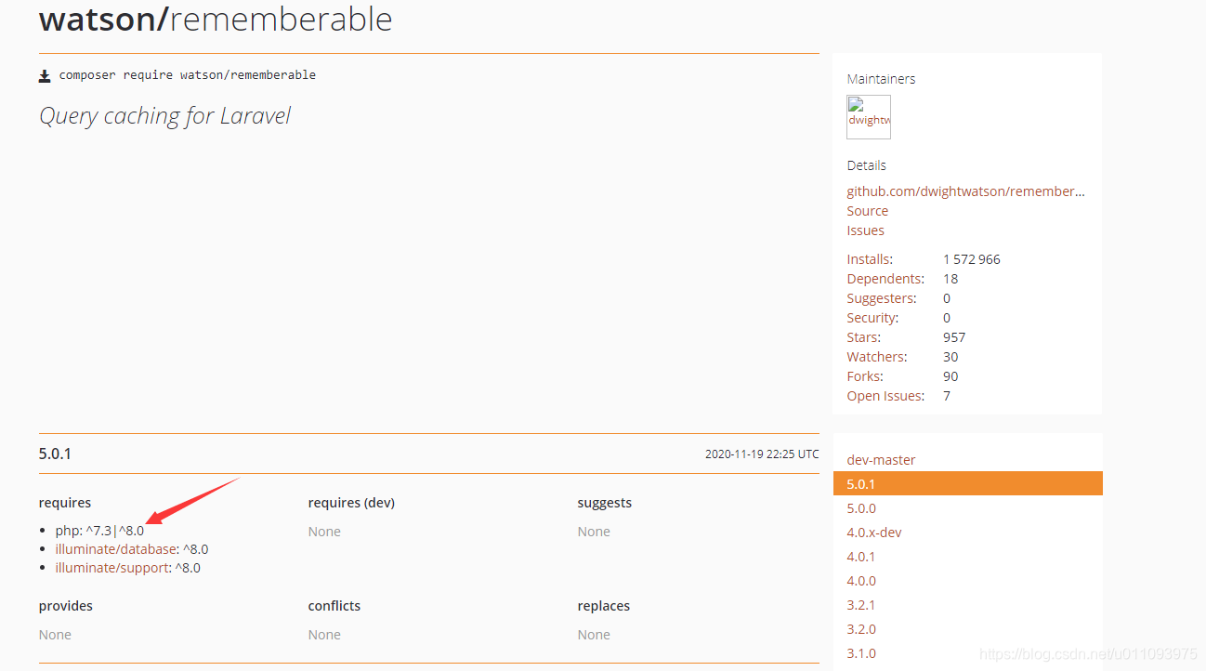Click the forks count 90

[950, 376]
